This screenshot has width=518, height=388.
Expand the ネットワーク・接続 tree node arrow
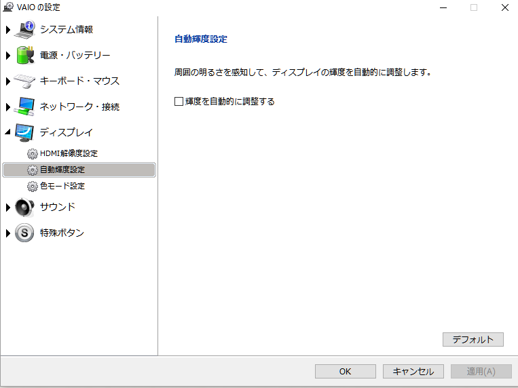[x=8, y=107]
